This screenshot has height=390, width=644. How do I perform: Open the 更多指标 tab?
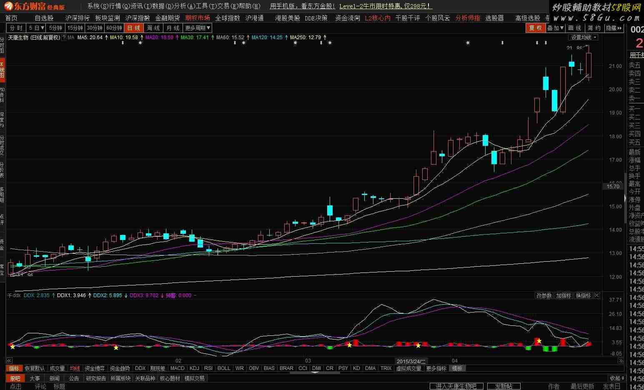pyautogui.click(x=436, y=368)
